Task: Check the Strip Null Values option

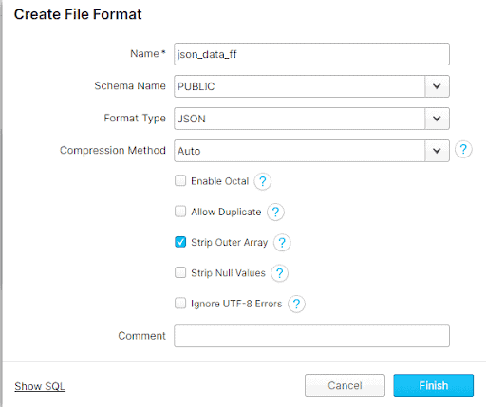Action: pyautogui.click(x=180, y=272)
